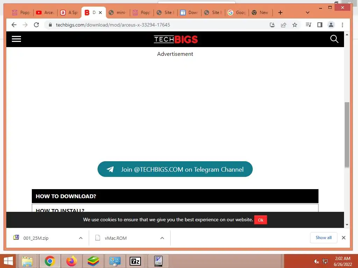Click the padlock site info icon
This screenshot has height=268, width=358.
(x=50, y=25)
